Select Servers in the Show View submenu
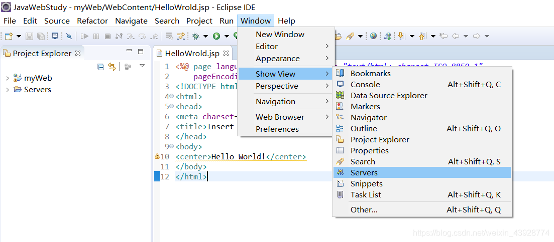 point(422,172)
